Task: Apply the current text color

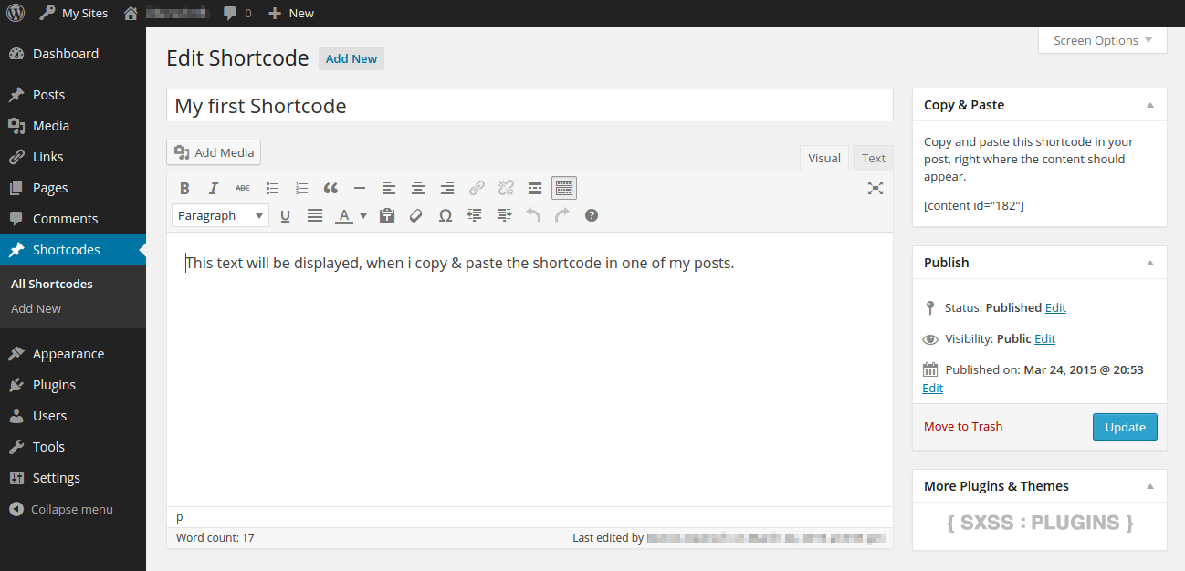Action: pyautogui.click(x=343, y=215)
